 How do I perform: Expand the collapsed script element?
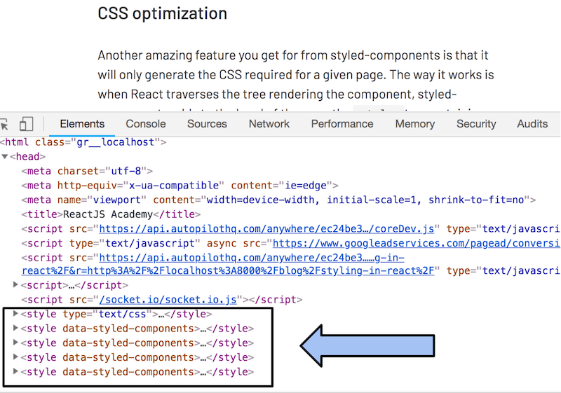tap(15, 284)
